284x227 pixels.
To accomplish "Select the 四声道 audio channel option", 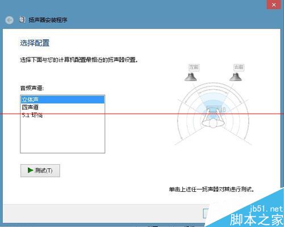I will [x=62, y=107].
